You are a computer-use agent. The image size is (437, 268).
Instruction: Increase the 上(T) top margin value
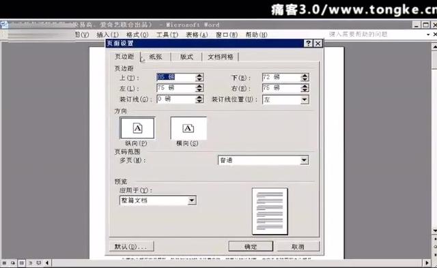click(x=199, y=75)
